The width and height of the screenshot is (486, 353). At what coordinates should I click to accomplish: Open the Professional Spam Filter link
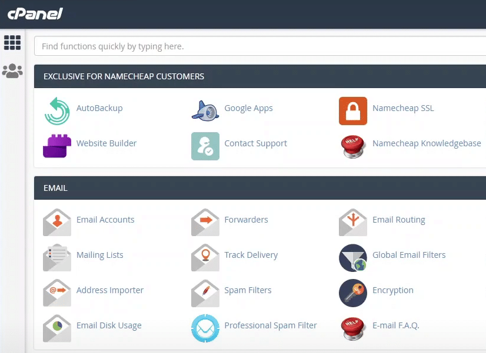click(x=271, y=325)
